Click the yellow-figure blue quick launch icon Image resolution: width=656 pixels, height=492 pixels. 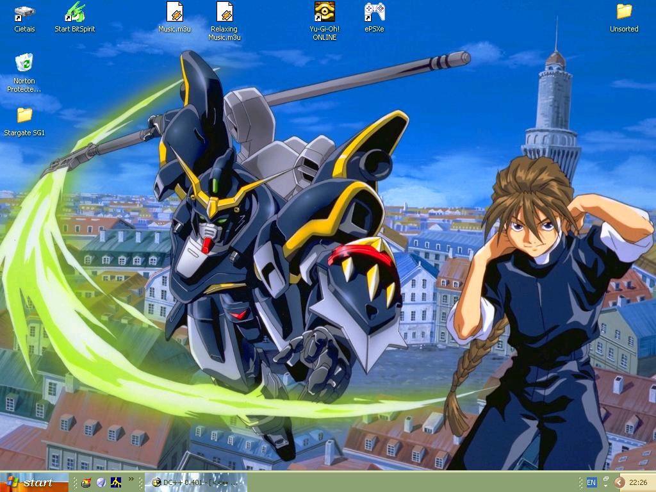coord(116,483)
